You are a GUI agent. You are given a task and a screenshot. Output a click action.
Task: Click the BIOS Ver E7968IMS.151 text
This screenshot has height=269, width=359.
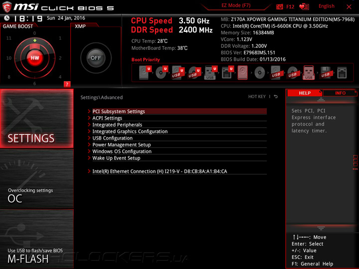pyautogui.click(x=248, y=53)
